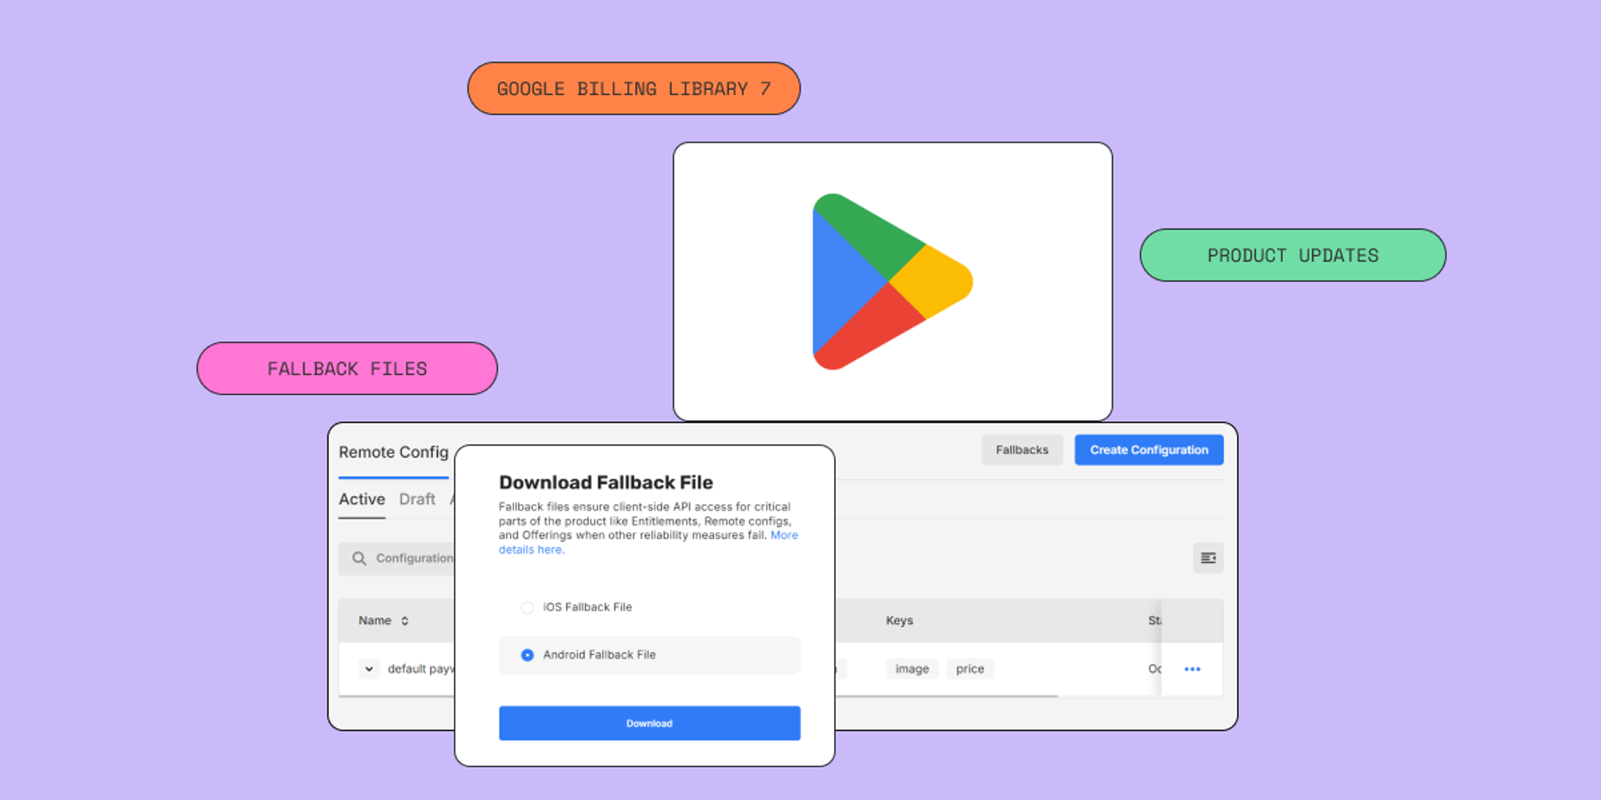Click the image key tag

912,669
